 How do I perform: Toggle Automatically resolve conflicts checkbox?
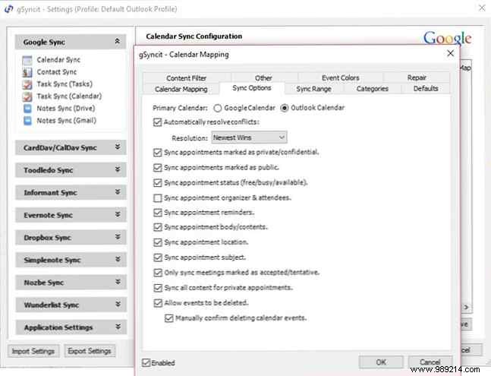158,122
